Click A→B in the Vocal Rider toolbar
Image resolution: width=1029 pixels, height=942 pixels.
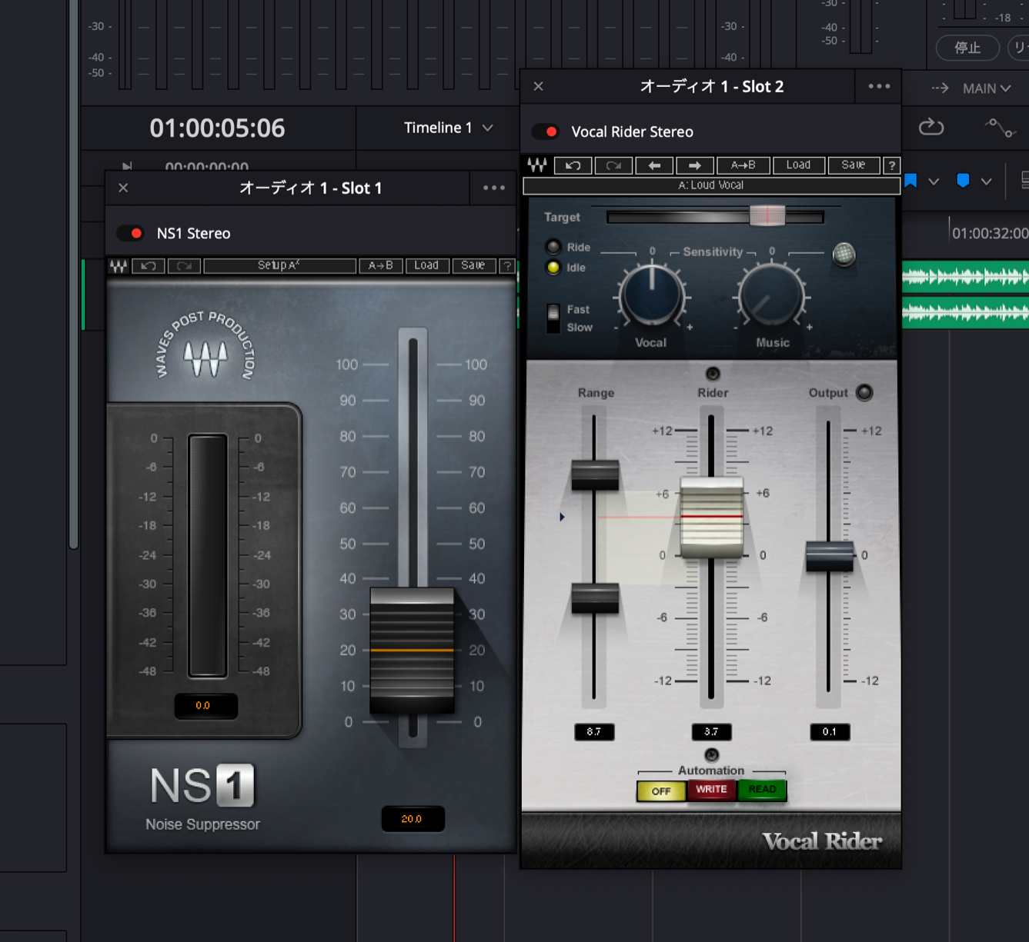[743, 165]
